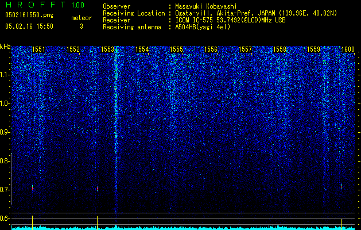Click the 'Receiver' field label

(x=117, y=20)
